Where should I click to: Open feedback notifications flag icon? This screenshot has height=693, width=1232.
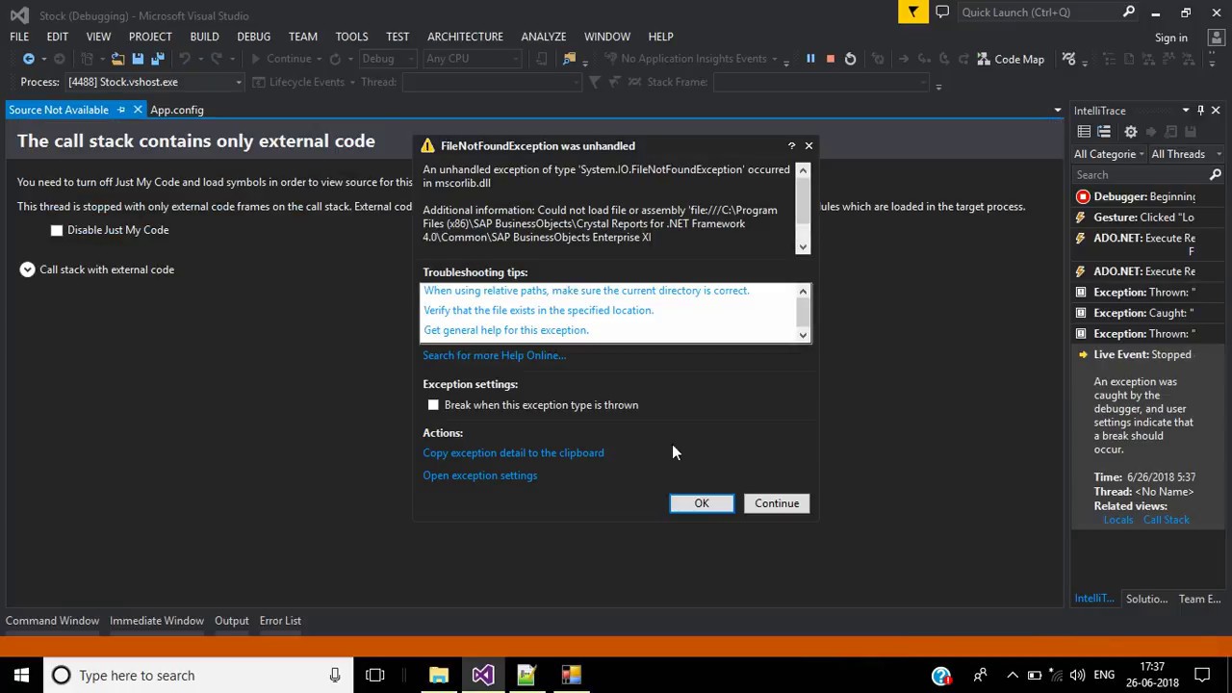pyautogui.click(x=912, y=12)
